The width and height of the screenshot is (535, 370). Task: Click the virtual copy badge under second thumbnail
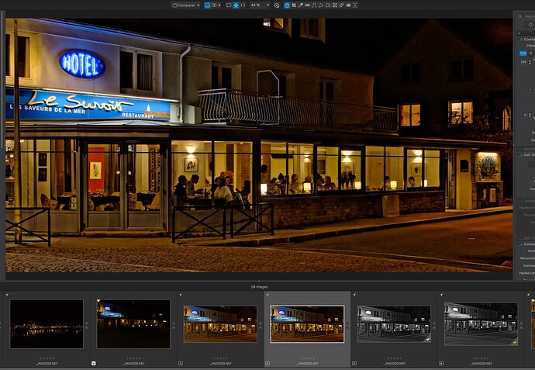pos(94,362)
